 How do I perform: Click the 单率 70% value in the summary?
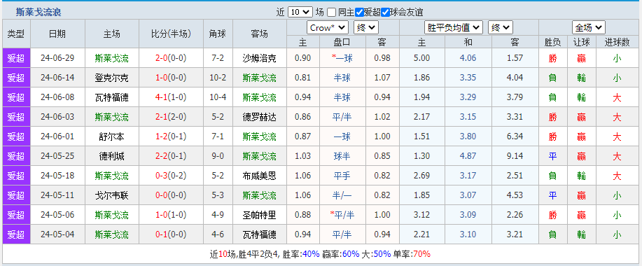click(x=422, y=254)
